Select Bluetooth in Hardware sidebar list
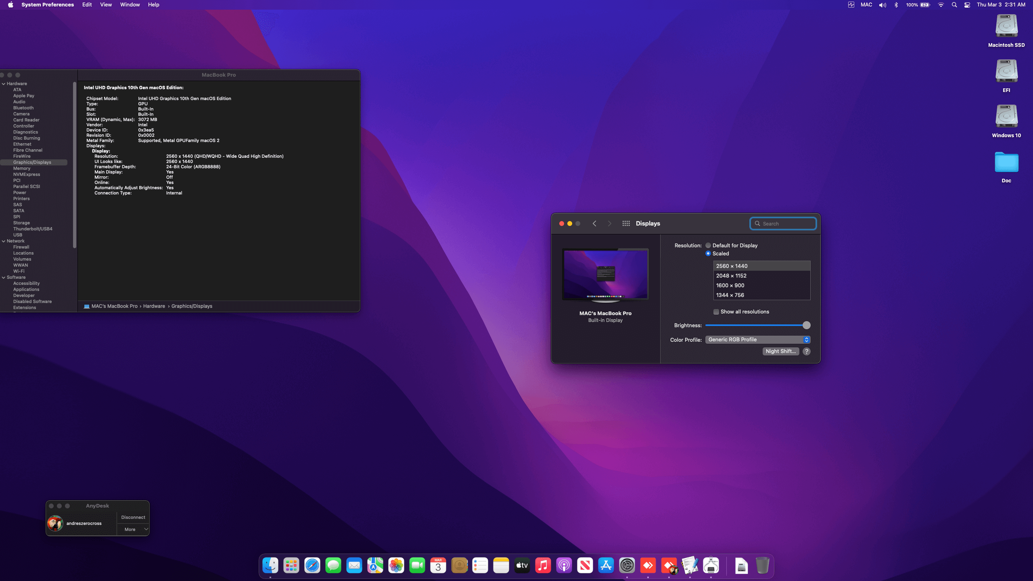 pyautogui.click(x=23, y=108)
